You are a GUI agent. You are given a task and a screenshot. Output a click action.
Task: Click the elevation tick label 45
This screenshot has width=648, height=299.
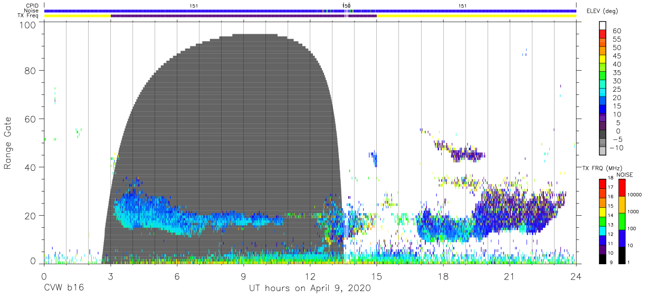click(617, 56)
